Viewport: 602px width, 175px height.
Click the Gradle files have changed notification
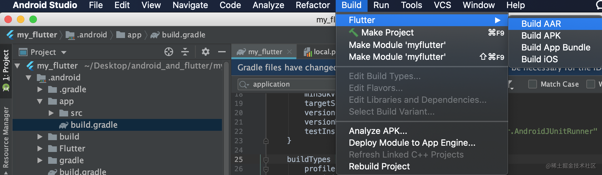286,68
